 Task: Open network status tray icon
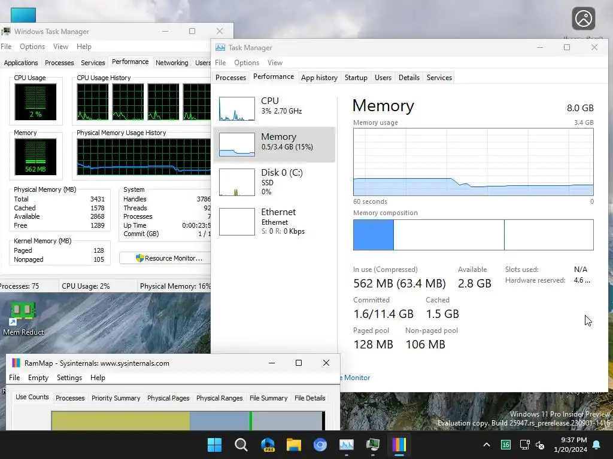tap(524, 445)
